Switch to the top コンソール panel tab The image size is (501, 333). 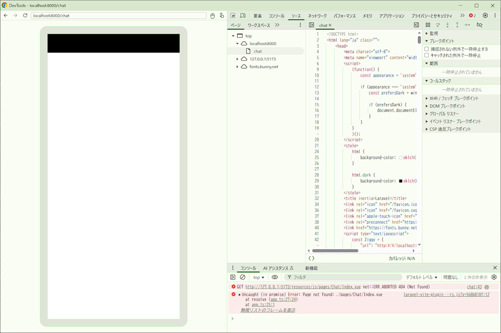[276, 16]
